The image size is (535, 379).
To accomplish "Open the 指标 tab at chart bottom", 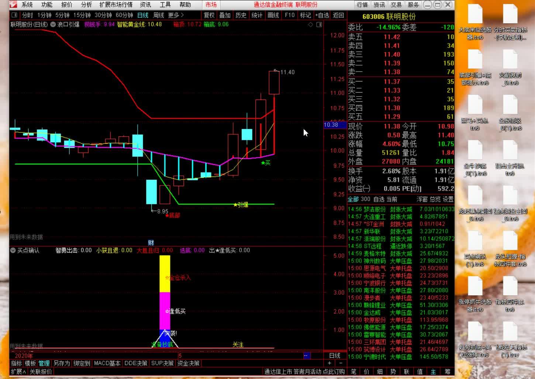I will [16, 363].
